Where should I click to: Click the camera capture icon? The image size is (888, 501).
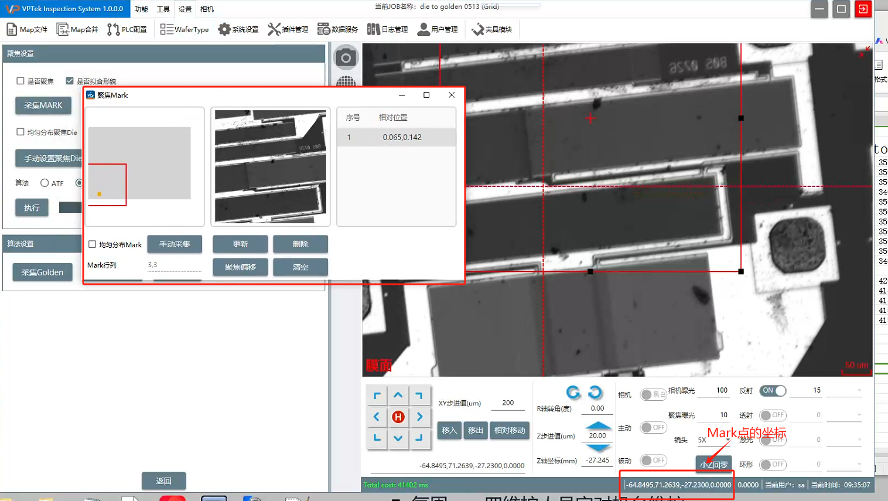(x=346, y=57)
